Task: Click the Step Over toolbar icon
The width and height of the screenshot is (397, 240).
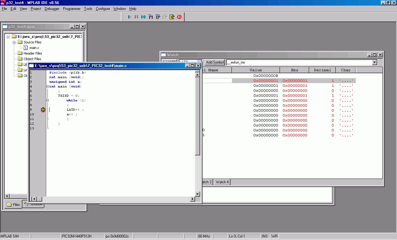Action: coord(158,17)
